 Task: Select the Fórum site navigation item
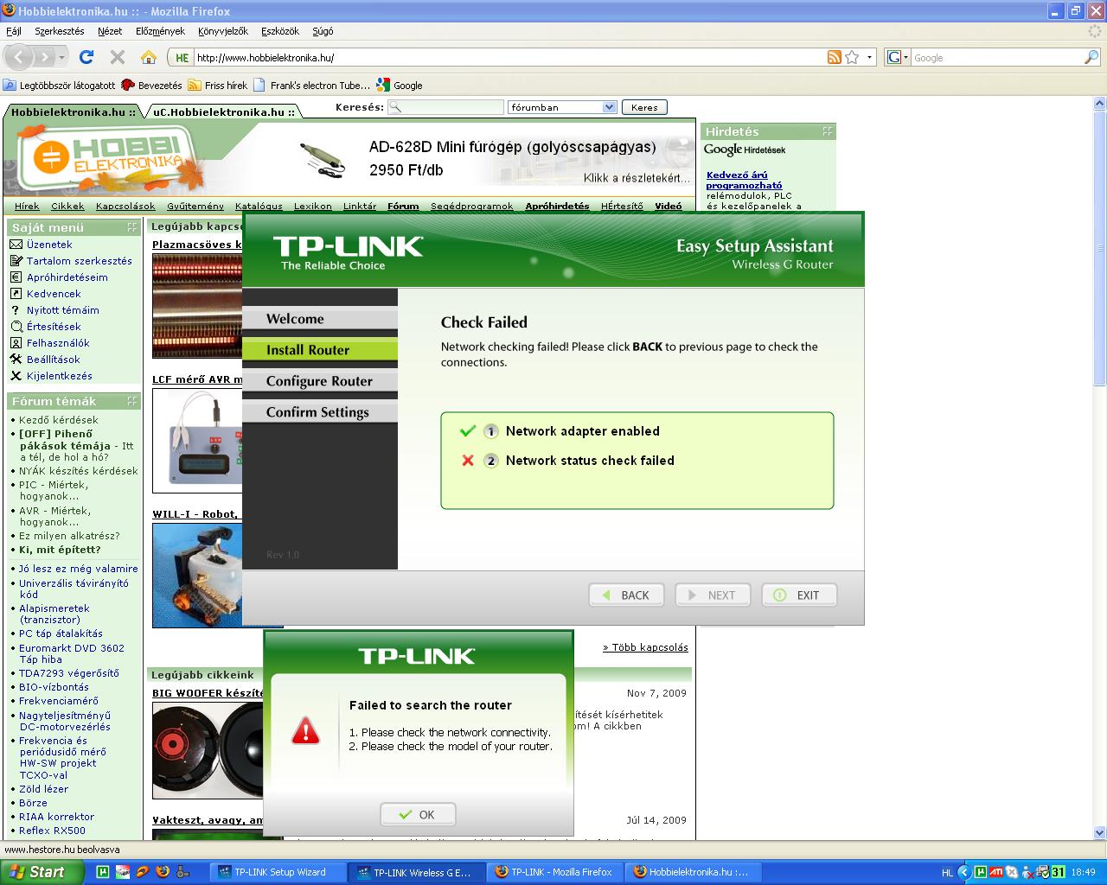[403, 206]
